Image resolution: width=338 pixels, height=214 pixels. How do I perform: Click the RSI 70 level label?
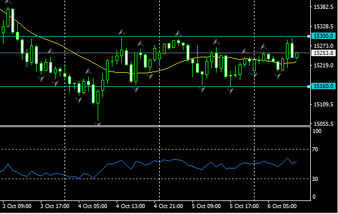tap(315, 150)
